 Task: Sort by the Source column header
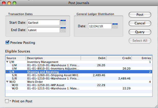(16, 58)
